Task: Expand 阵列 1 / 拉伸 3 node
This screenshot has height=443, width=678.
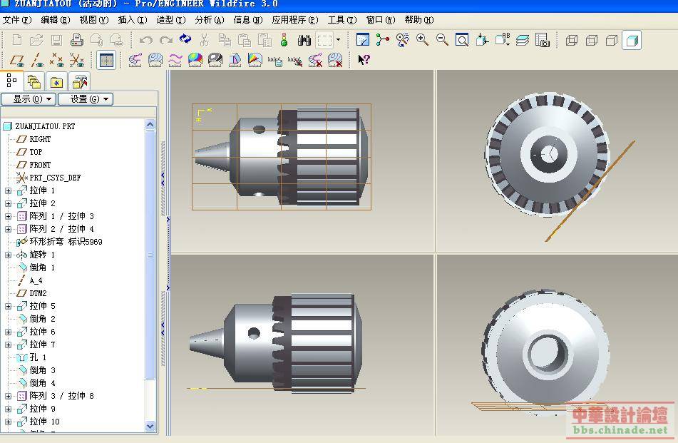Action: click(x=9, y=216)
